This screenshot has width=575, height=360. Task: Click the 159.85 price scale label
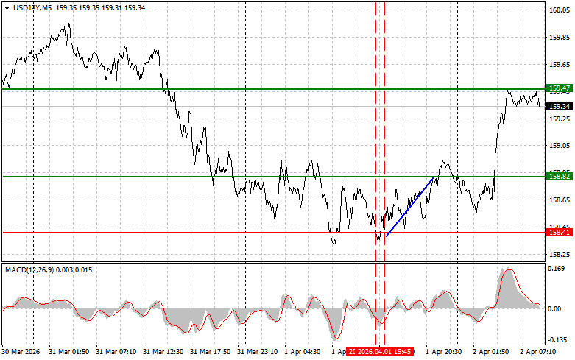tap(557, 38)
